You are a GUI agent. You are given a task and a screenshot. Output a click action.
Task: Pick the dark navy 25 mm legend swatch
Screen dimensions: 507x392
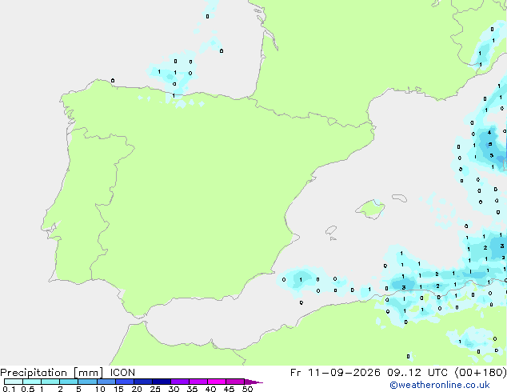coord(162,382)
